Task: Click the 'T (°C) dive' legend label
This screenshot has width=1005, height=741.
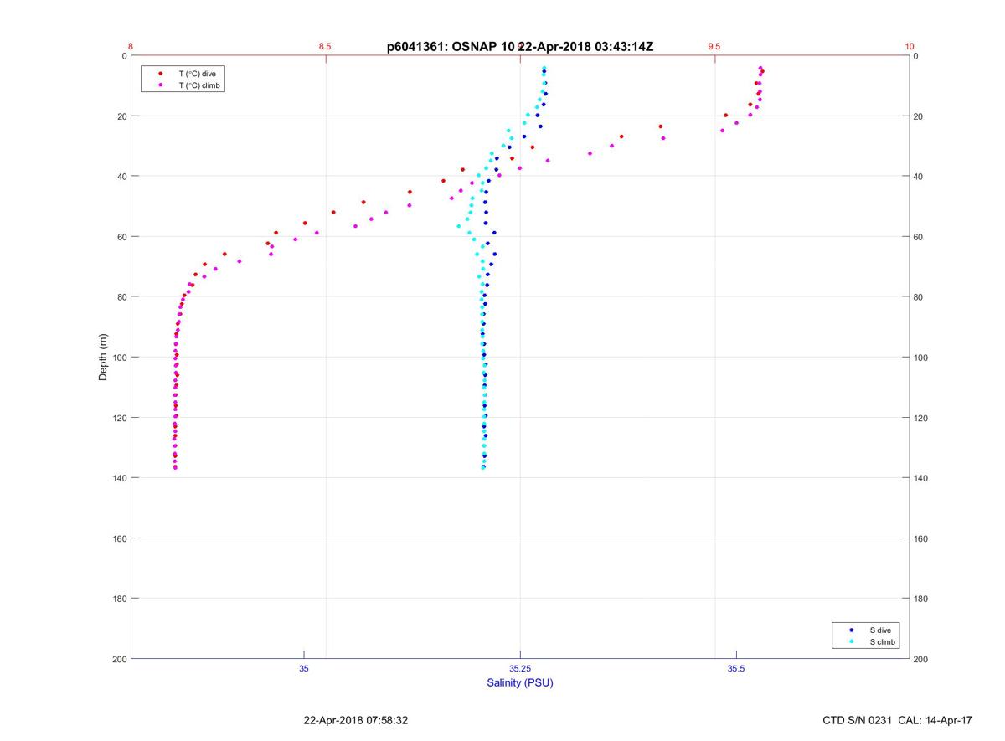Action: coord(197,74)
